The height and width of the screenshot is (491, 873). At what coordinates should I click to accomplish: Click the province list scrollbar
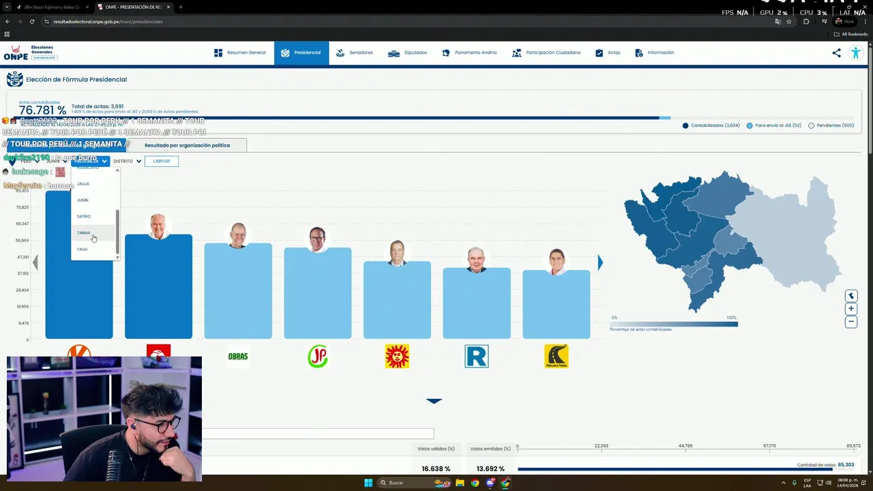[118, 232]
